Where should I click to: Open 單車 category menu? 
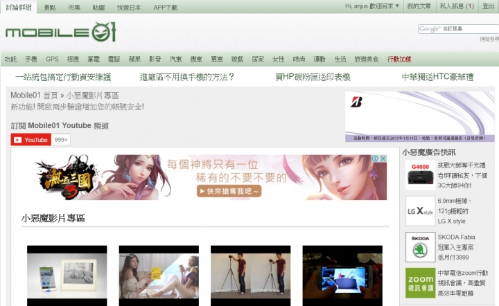(x=217, y=59)
